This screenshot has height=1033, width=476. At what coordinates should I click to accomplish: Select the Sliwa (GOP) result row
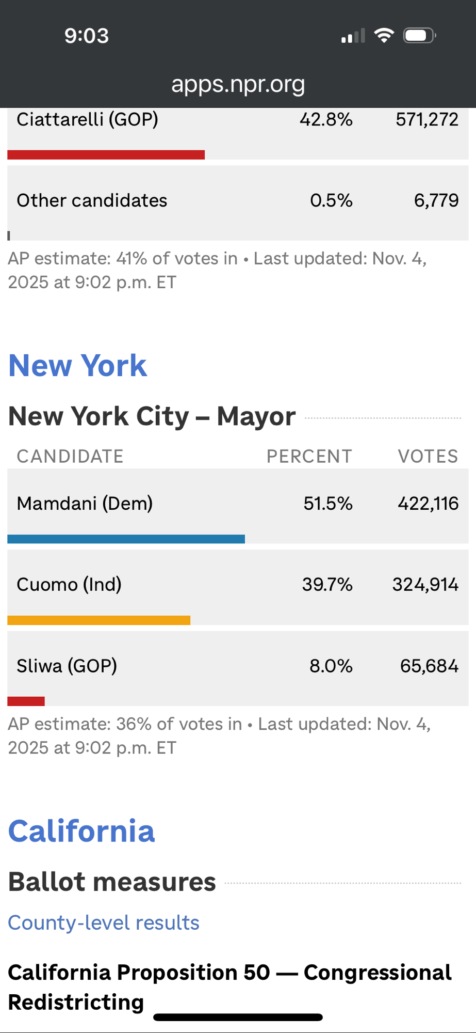238,666
